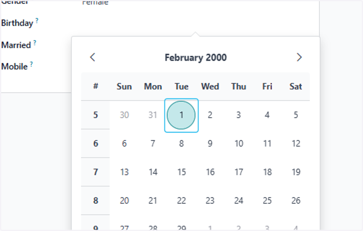
Task: Select January 31 grayed date
Action: pyautogui.click(x=153, y=115)
